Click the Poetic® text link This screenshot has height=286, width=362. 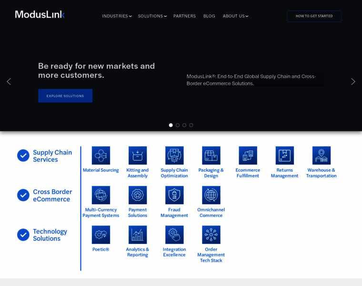tap(101, 249)
